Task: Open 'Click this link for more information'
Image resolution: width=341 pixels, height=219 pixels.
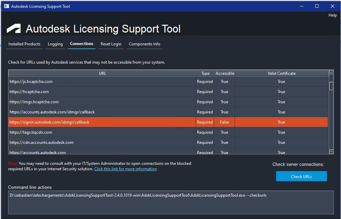Action: (x=125, y=169)
